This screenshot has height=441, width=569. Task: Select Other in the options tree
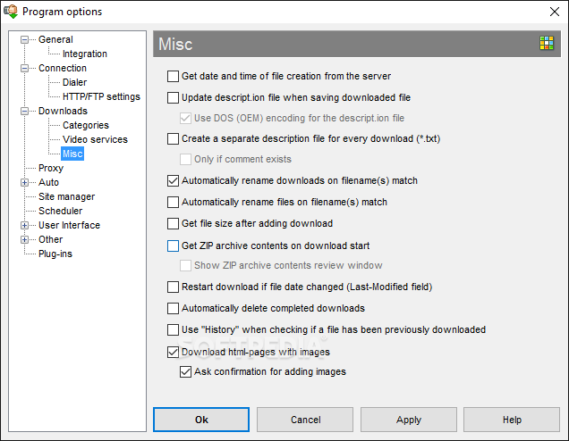(x=50, y=239)
